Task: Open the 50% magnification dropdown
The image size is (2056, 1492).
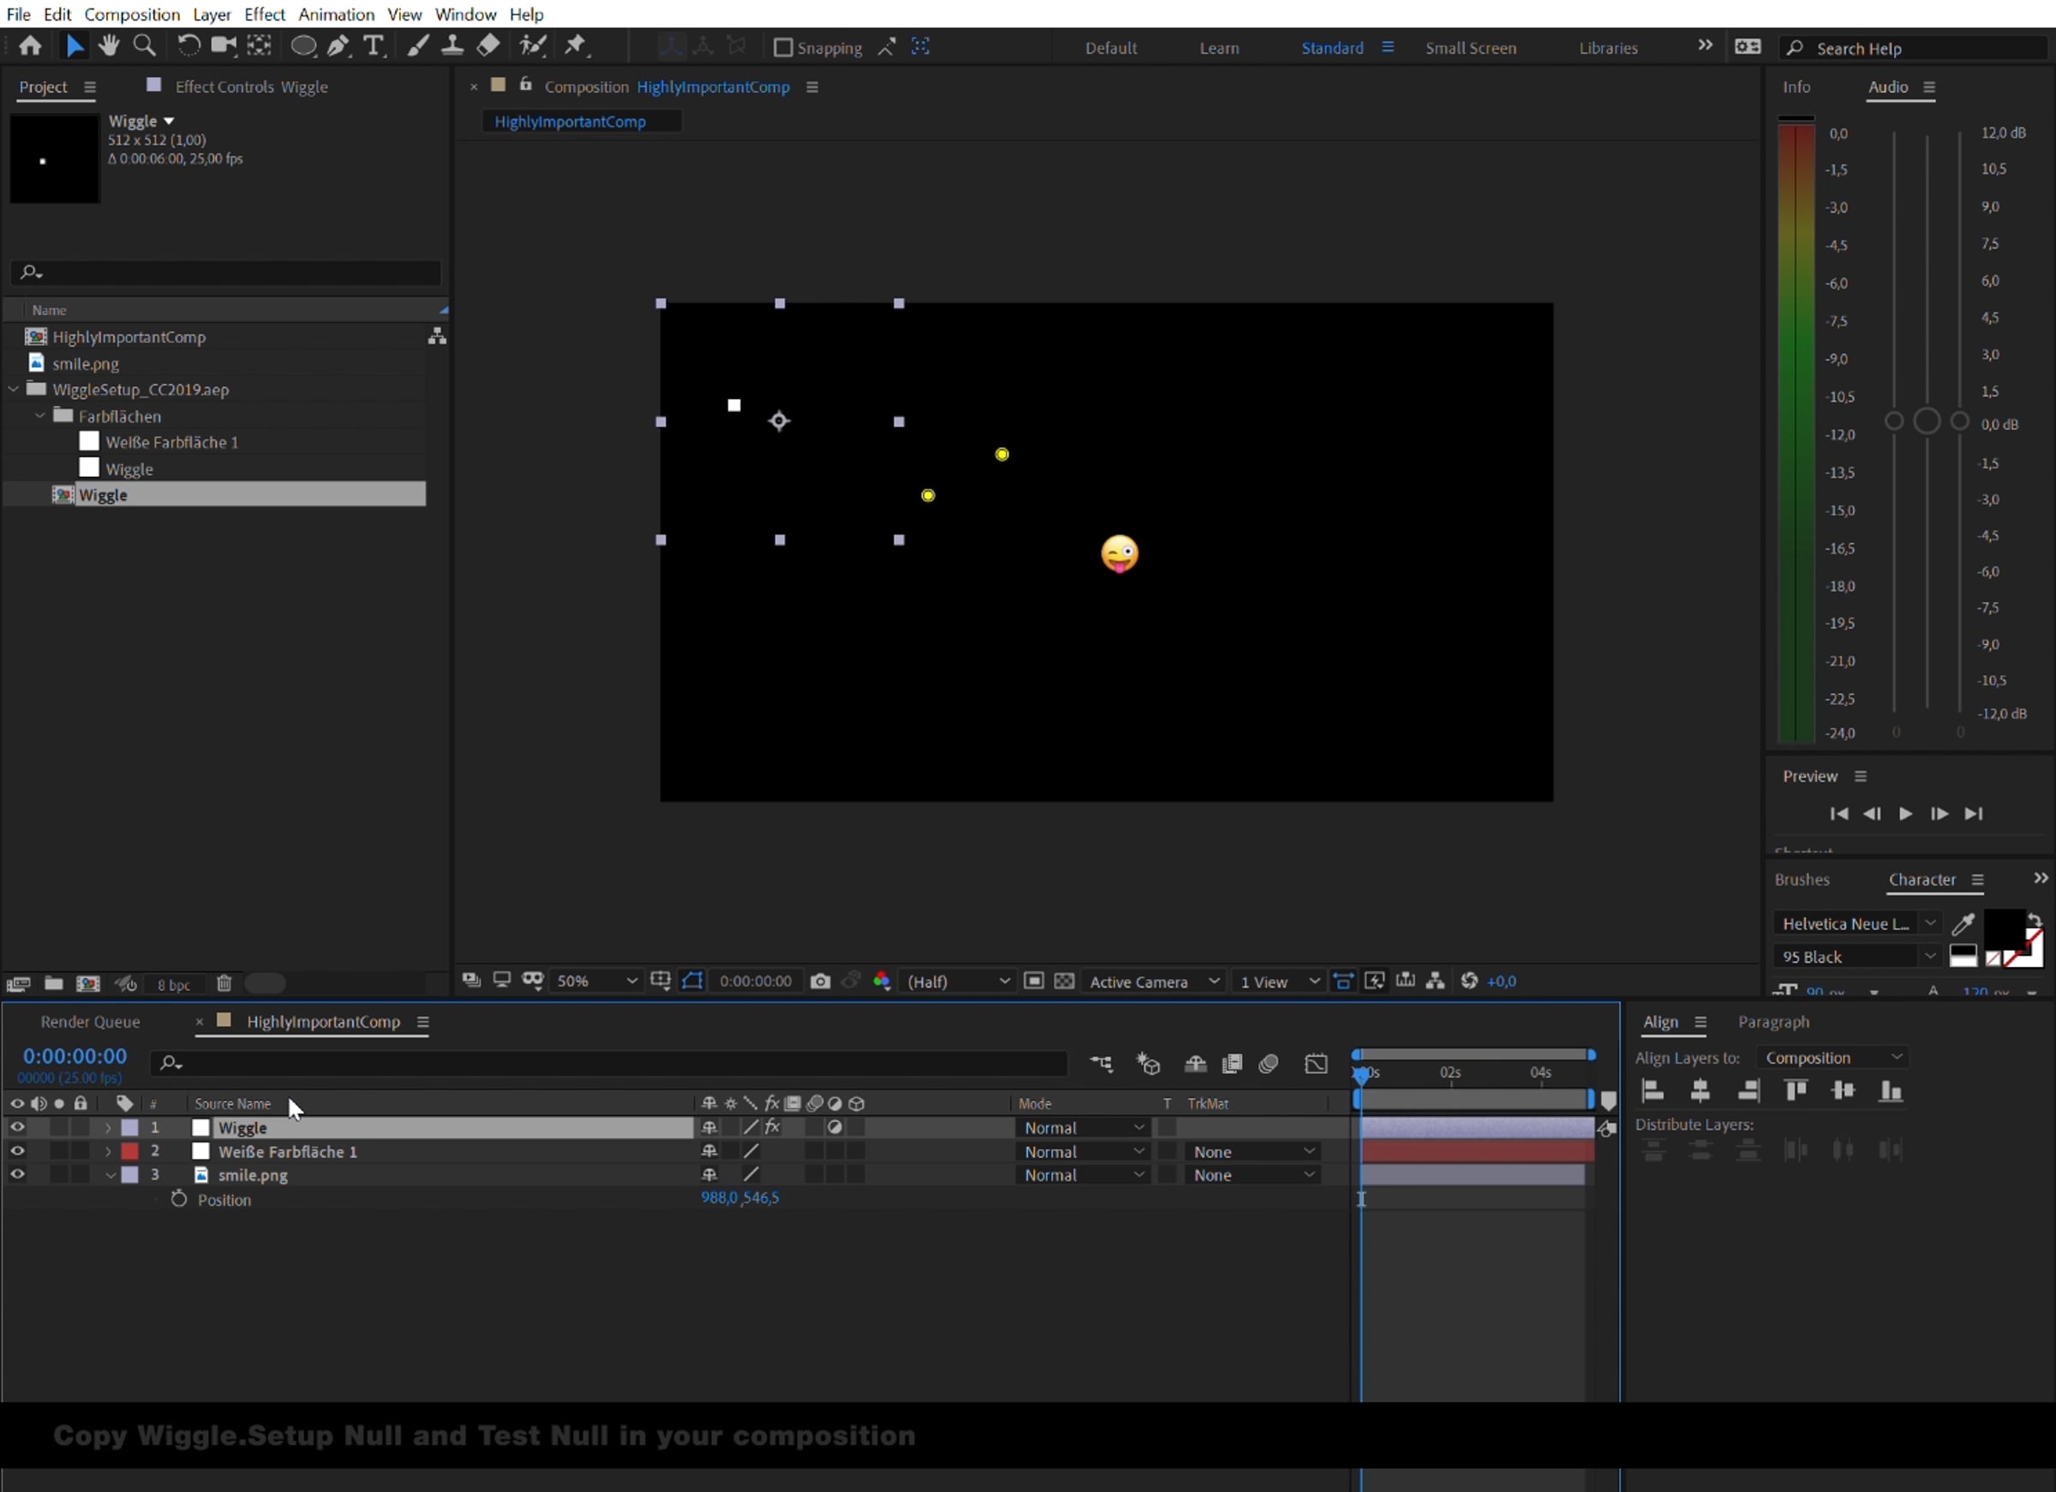Action: (595, 981)
